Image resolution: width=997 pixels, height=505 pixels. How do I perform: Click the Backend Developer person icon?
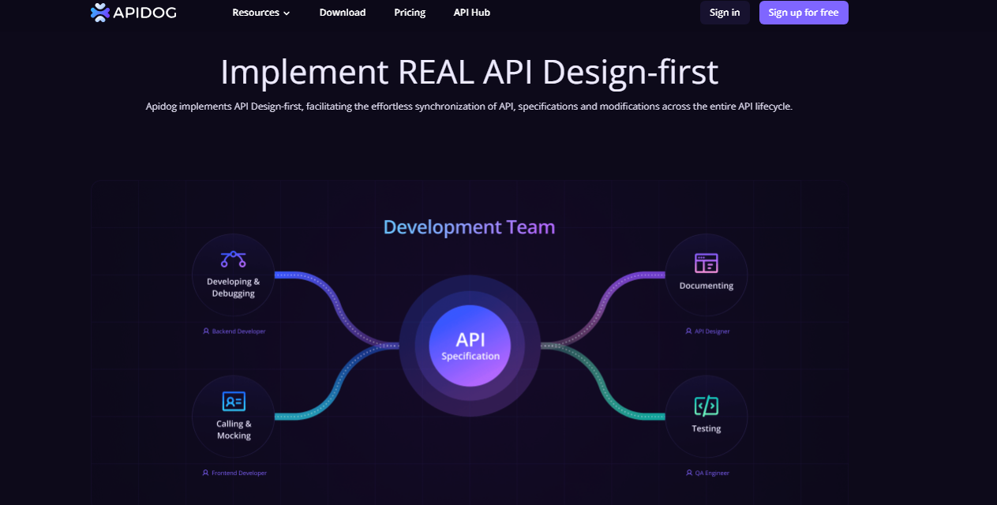[206, 331]
